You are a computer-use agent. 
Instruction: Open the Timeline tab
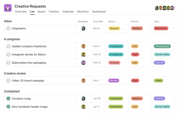[54, 12]
